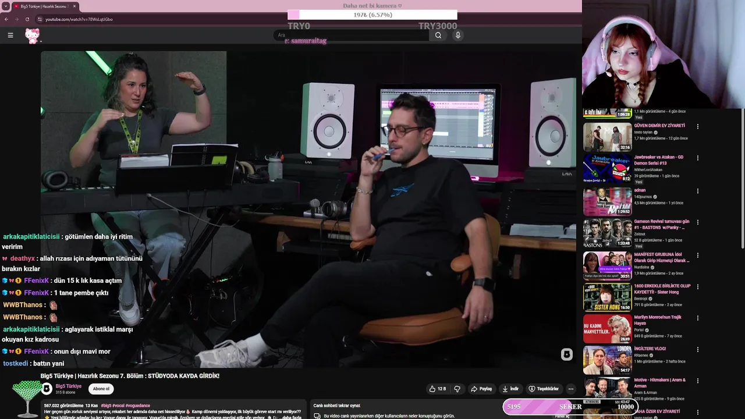745x419 pixels.
Task: Open GÜVEN DEMİR EV ZİYARETİ thumbnail
Action: click(608, 137)
